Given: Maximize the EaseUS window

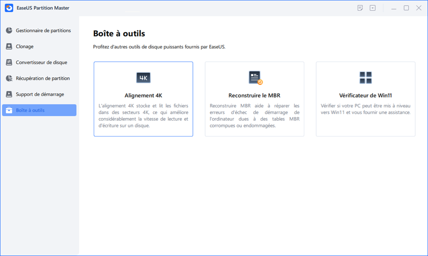Looking at the screenshot, I should (406, 8).
